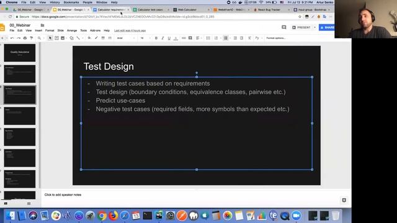
Task: Switch to React Bug Tracker tab
Action: (x=272, y=10)
